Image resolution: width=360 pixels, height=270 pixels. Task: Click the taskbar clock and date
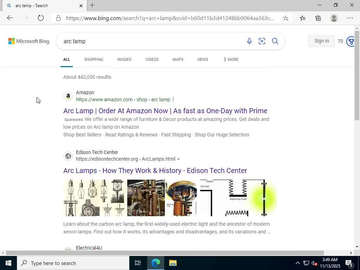pyautogui.click(x=330, y=263)
